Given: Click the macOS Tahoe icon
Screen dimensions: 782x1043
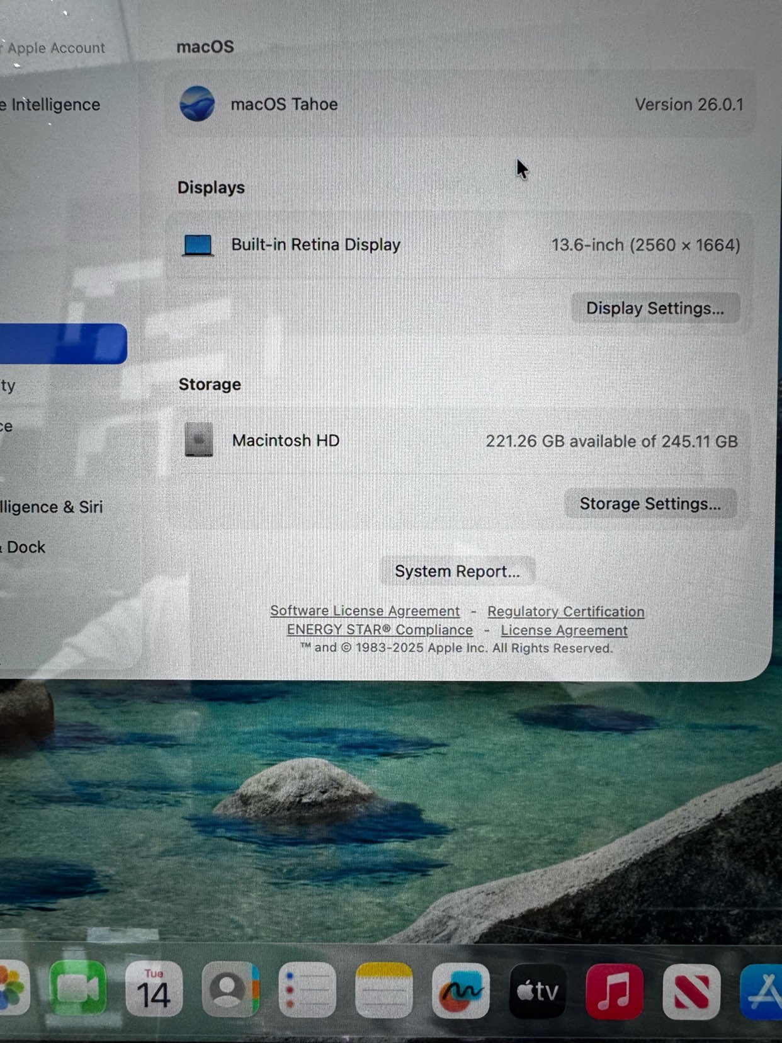Looking at the screenshot, I should (197, 104).
